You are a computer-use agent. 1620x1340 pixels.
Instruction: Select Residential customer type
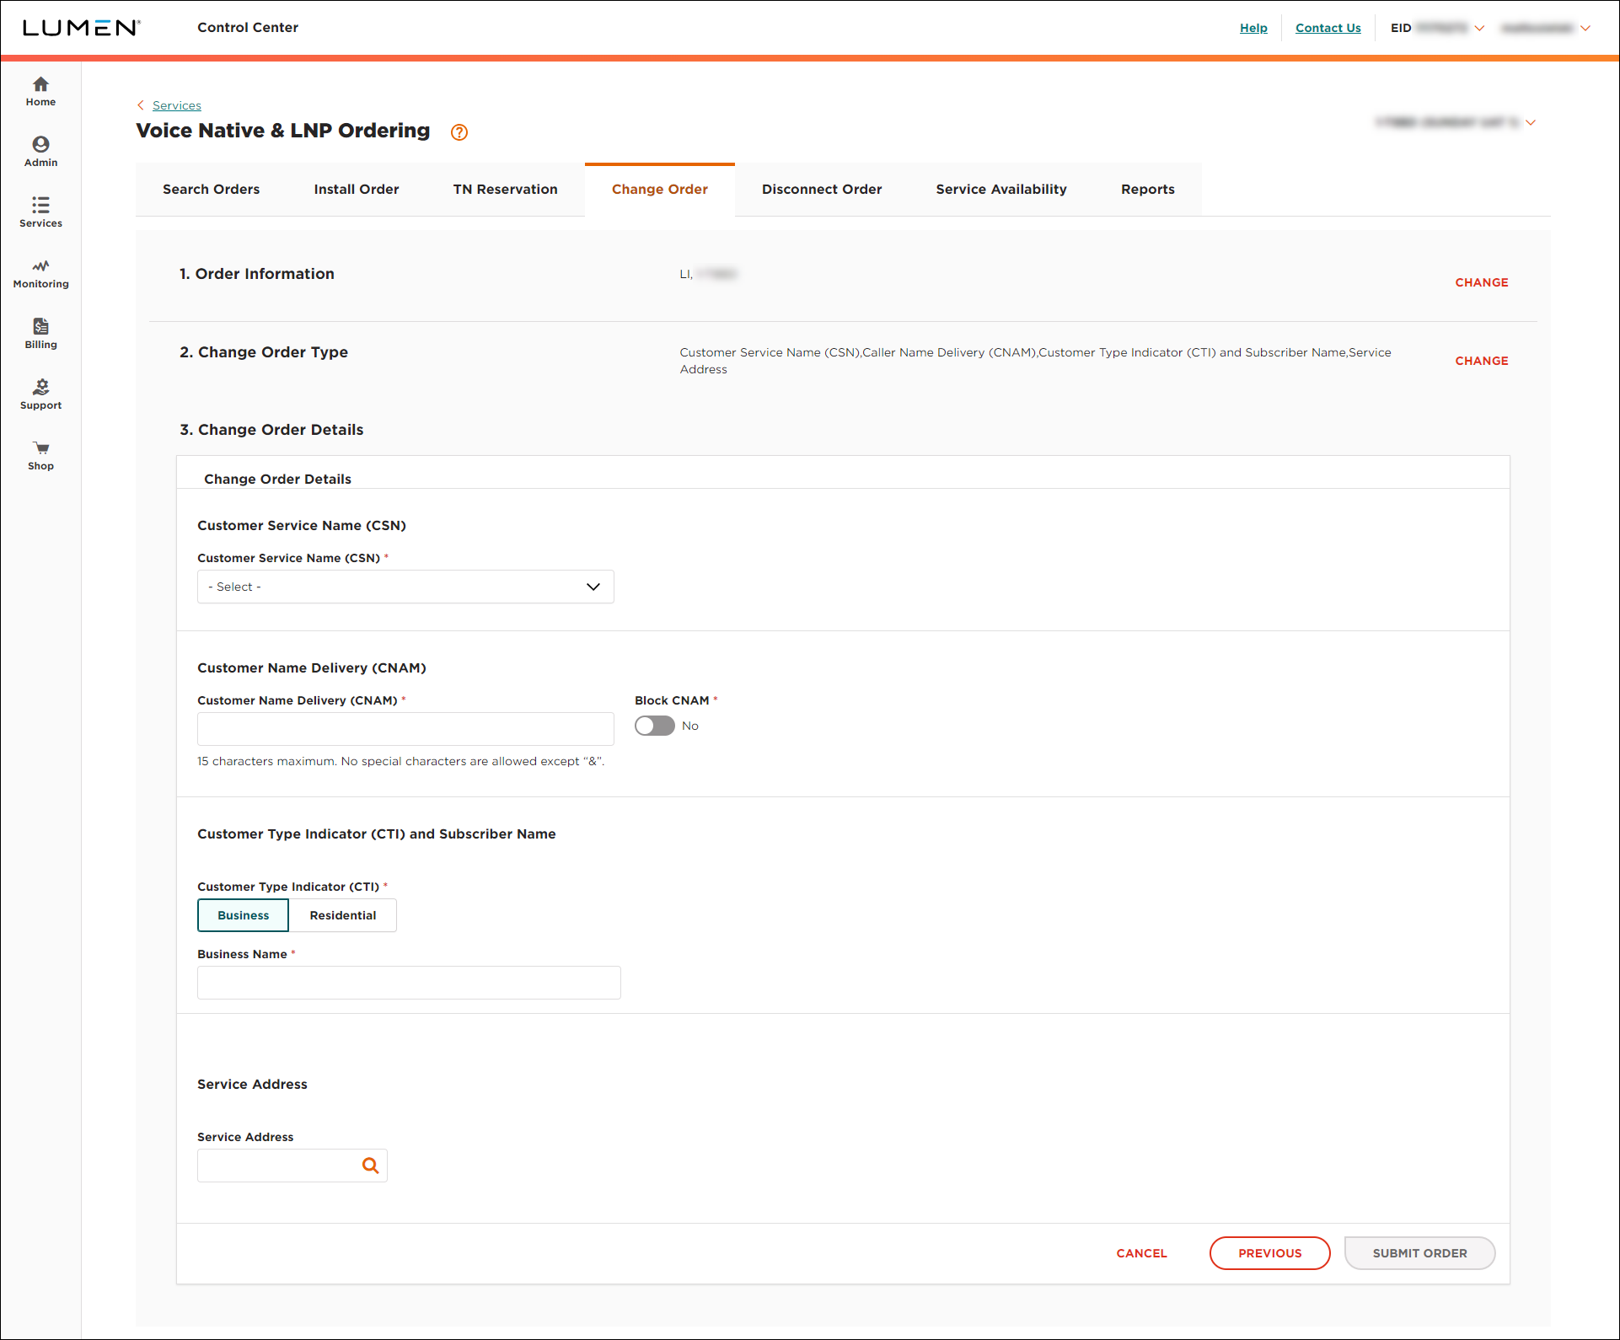click(343, 915)
